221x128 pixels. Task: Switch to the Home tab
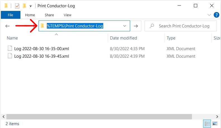30,15
